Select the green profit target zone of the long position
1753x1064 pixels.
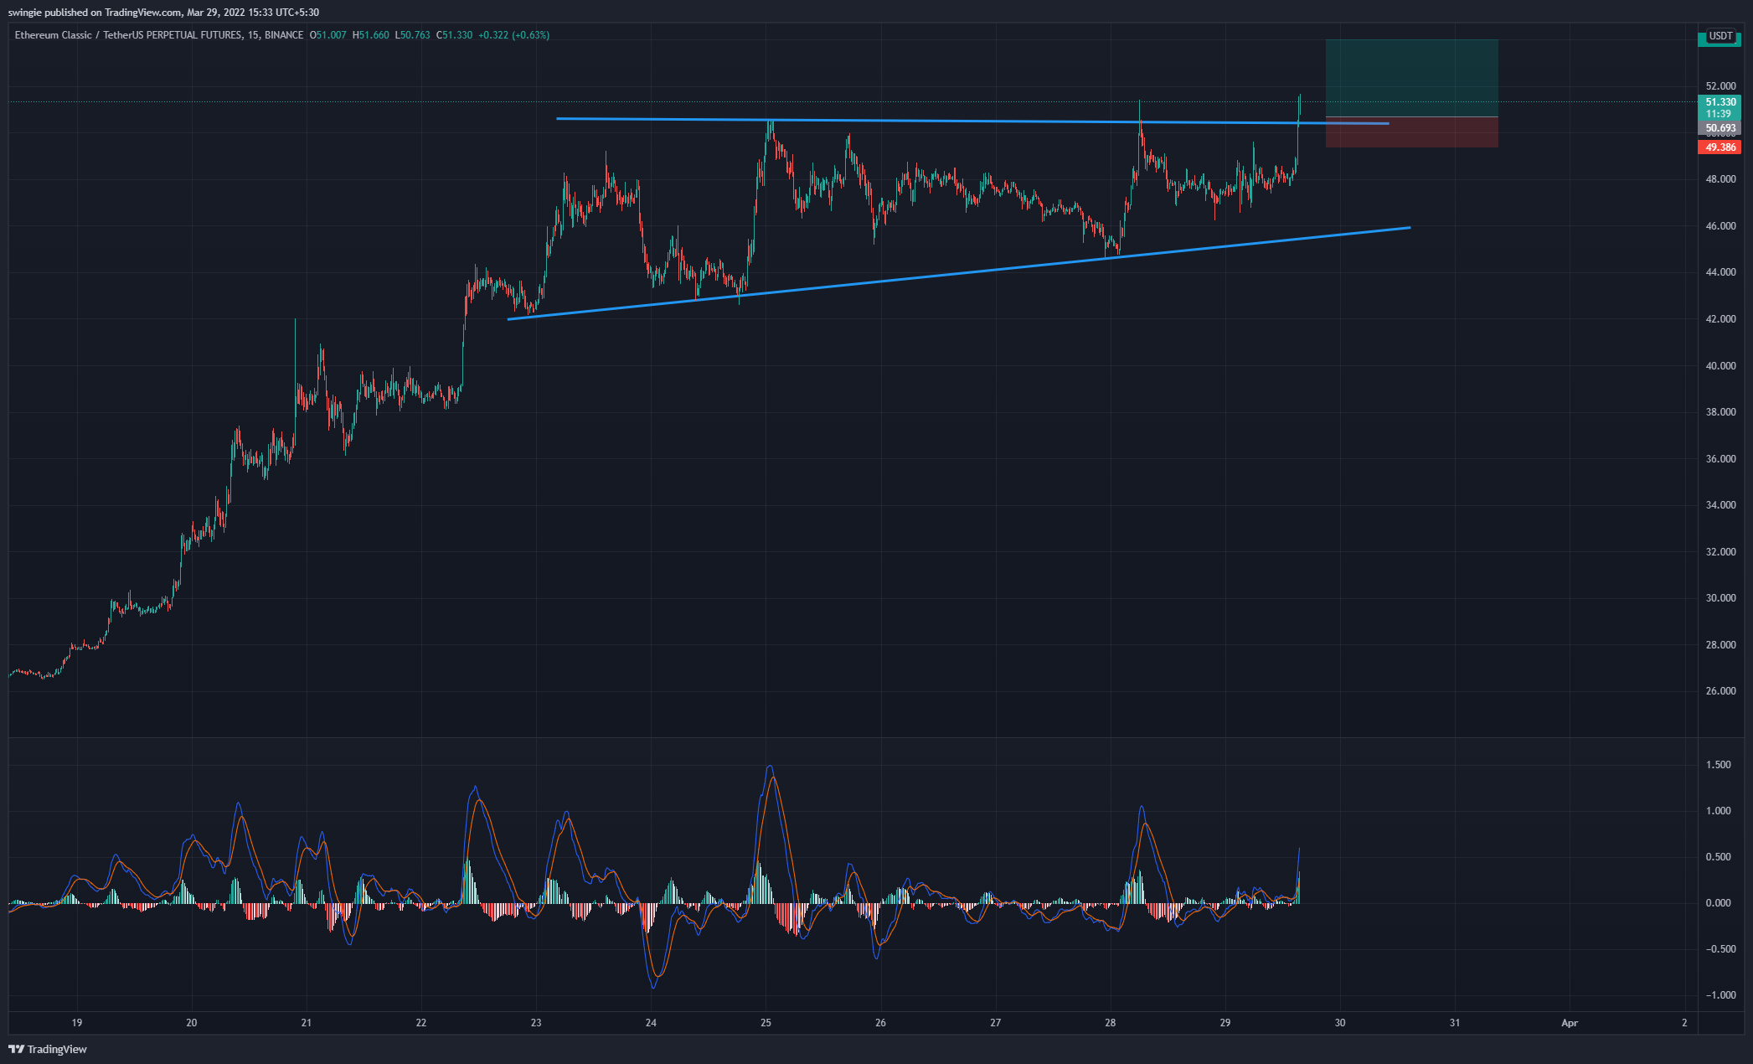(1411, 78)
